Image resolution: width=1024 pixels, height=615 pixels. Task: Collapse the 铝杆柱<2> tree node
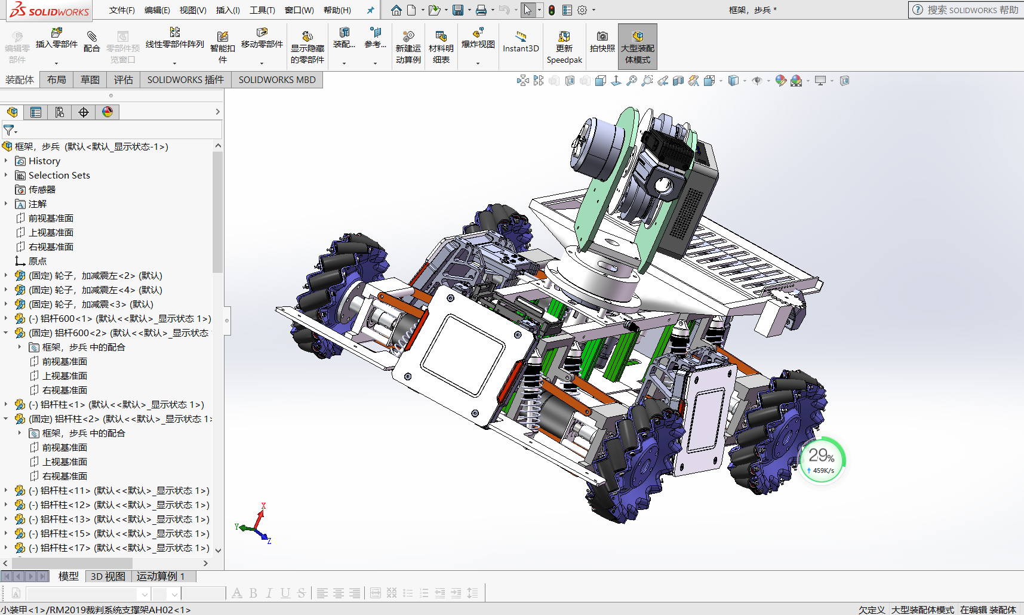click(x=6, y=419)
